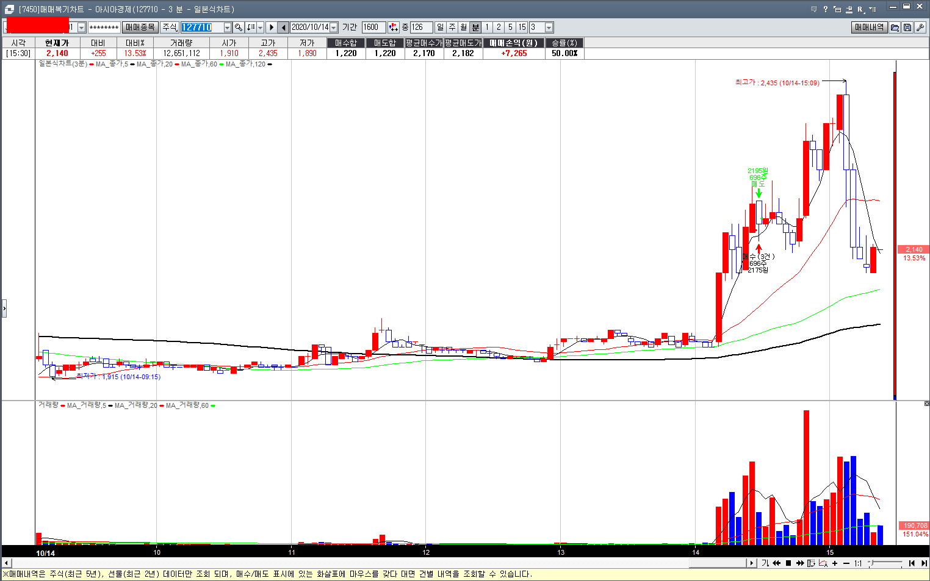The image size is (930, 581).
Task: Click the next date play arrow
Action: coord(271,27)
